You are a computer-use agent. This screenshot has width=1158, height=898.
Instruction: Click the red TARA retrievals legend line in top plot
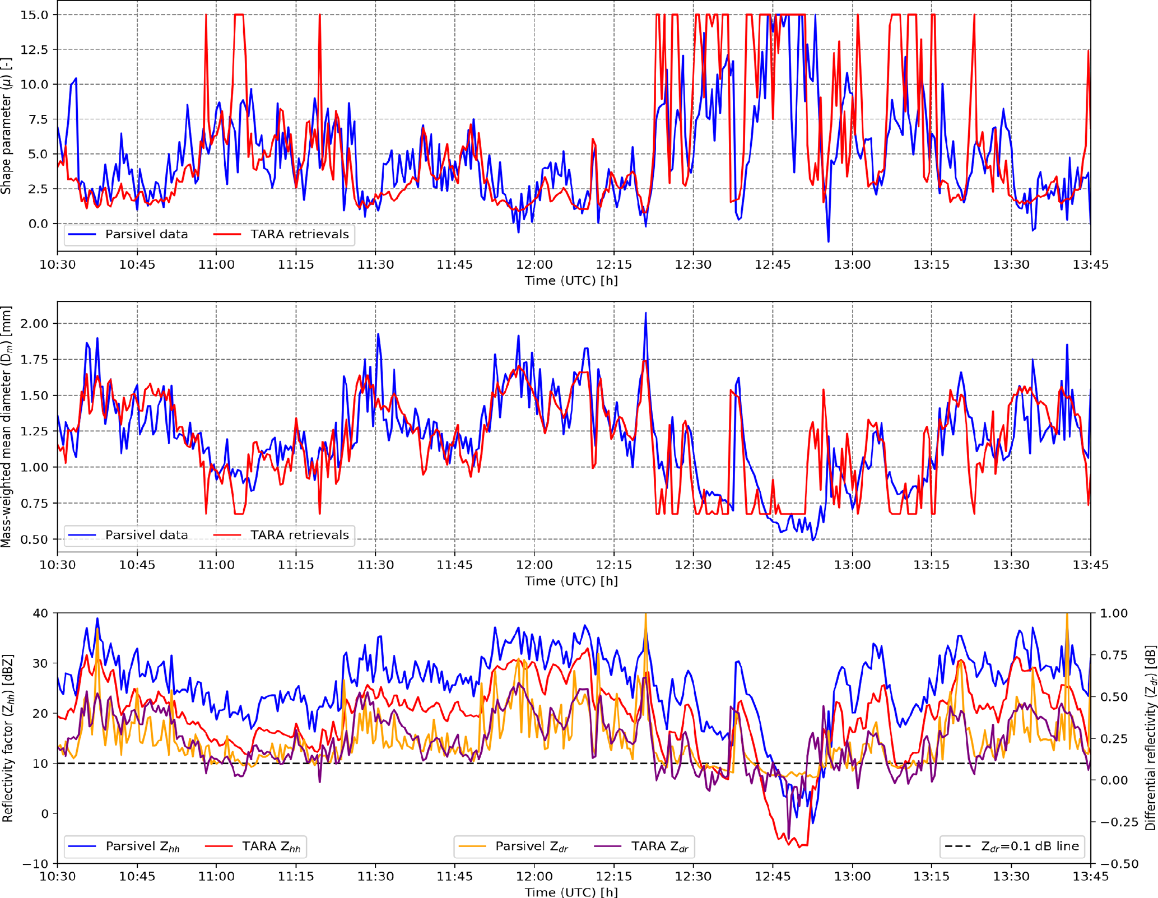[227, 235]
